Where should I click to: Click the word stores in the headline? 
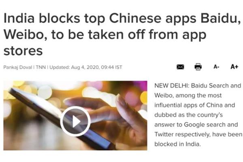23,51
